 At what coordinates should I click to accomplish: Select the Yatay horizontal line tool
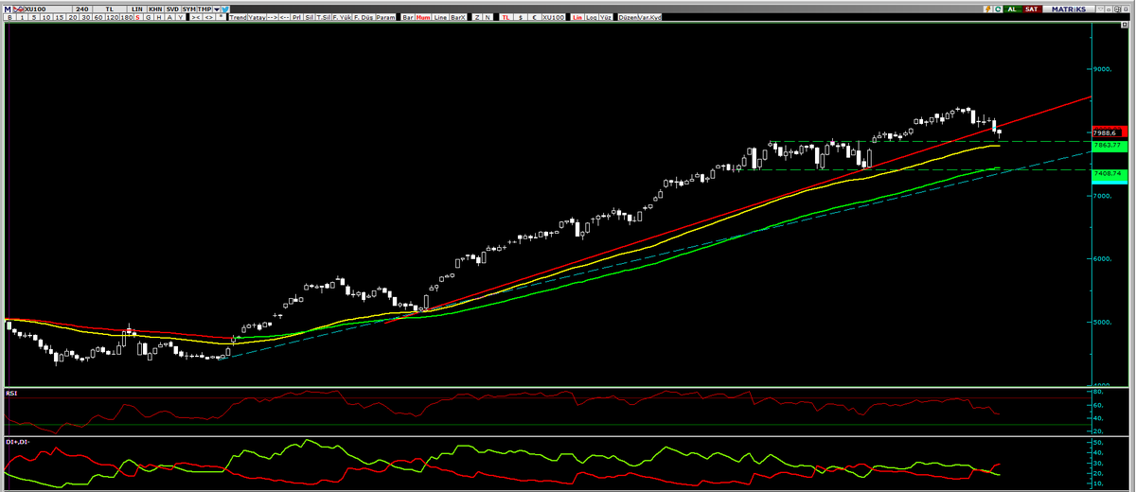click(257, 18)
